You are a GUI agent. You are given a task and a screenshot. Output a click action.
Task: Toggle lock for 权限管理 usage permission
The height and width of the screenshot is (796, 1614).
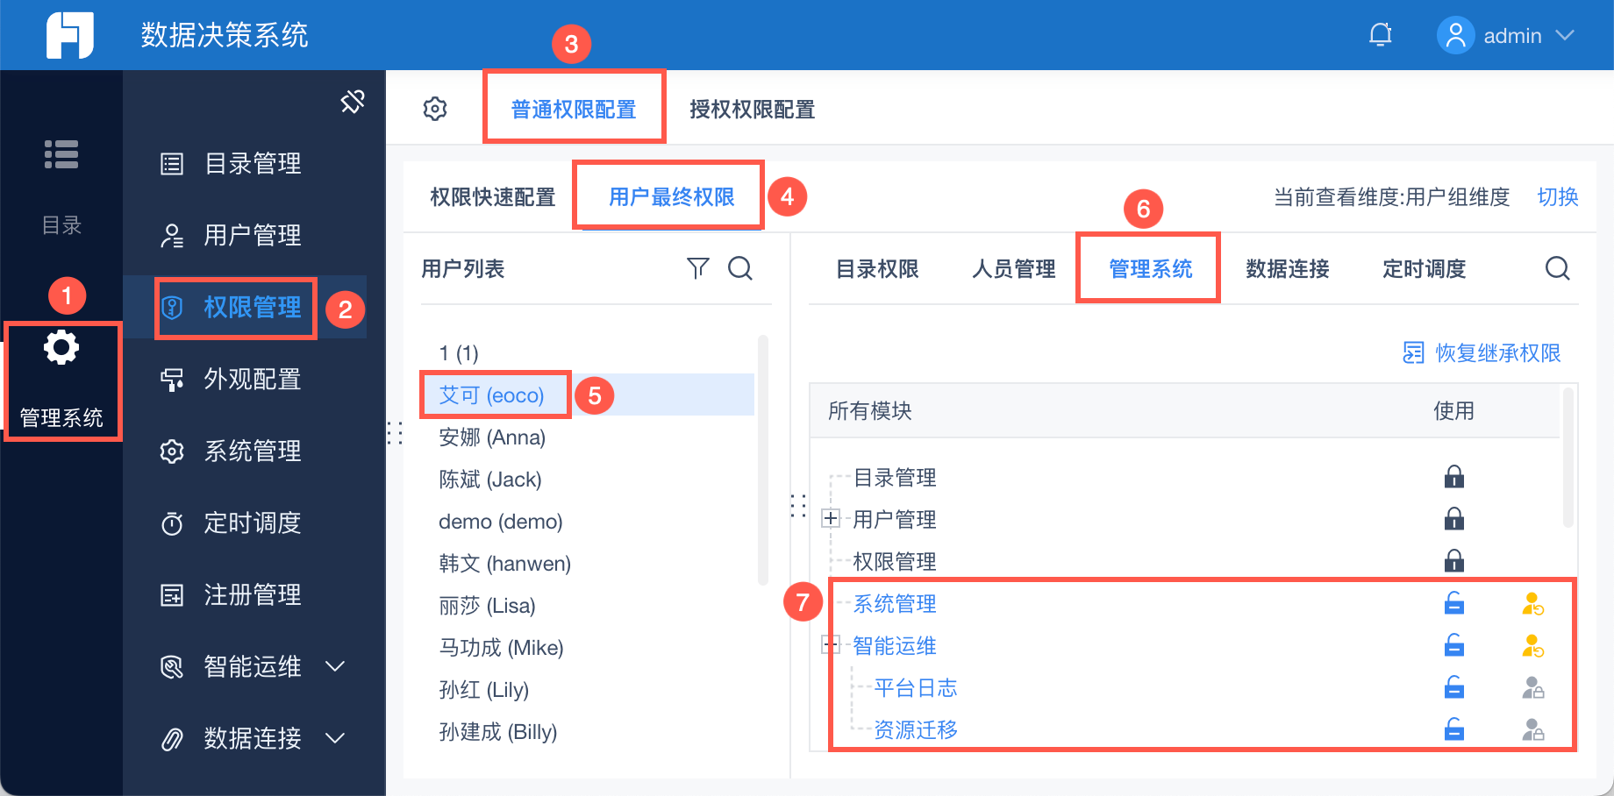coord(1453,560)
